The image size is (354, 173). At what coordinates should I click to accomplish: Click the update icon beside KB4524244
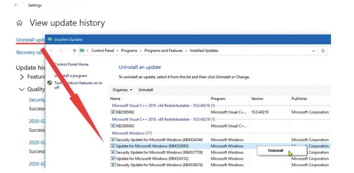click(113, 140)
